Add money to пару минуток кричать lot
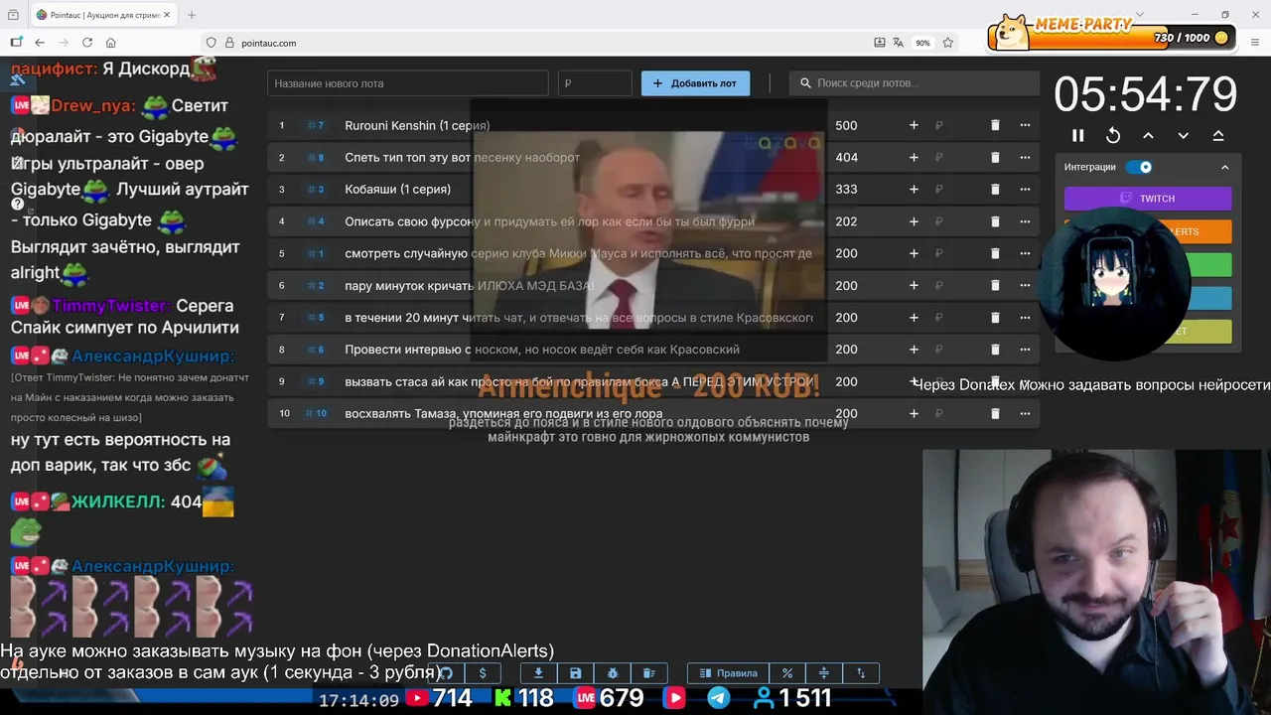The image size is (1271, 715). 914,285
